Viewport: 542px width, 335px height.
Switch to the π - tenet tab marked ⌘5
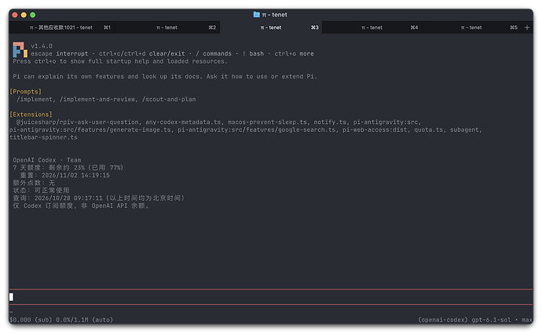pyautogui.click(x=472, y=27)
